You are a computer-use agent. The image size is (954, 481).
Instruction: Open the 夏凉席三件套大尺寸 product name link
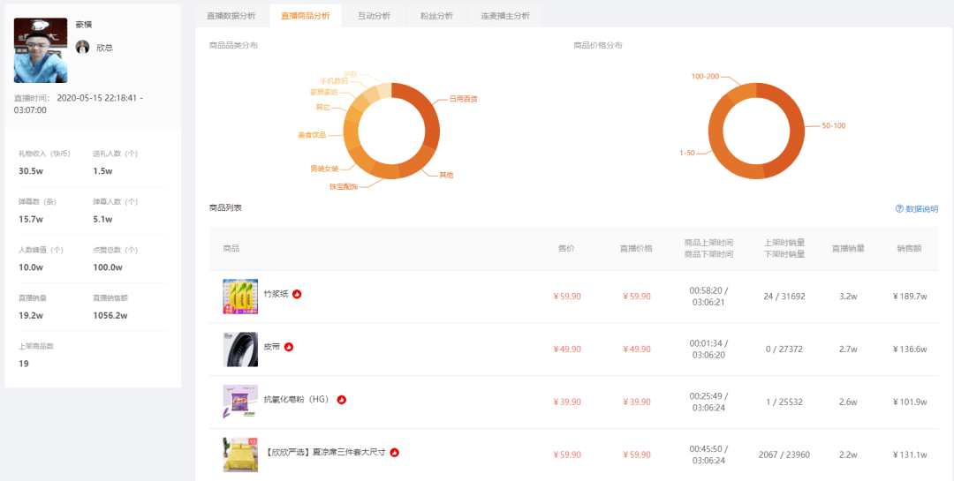click(324, 452)
